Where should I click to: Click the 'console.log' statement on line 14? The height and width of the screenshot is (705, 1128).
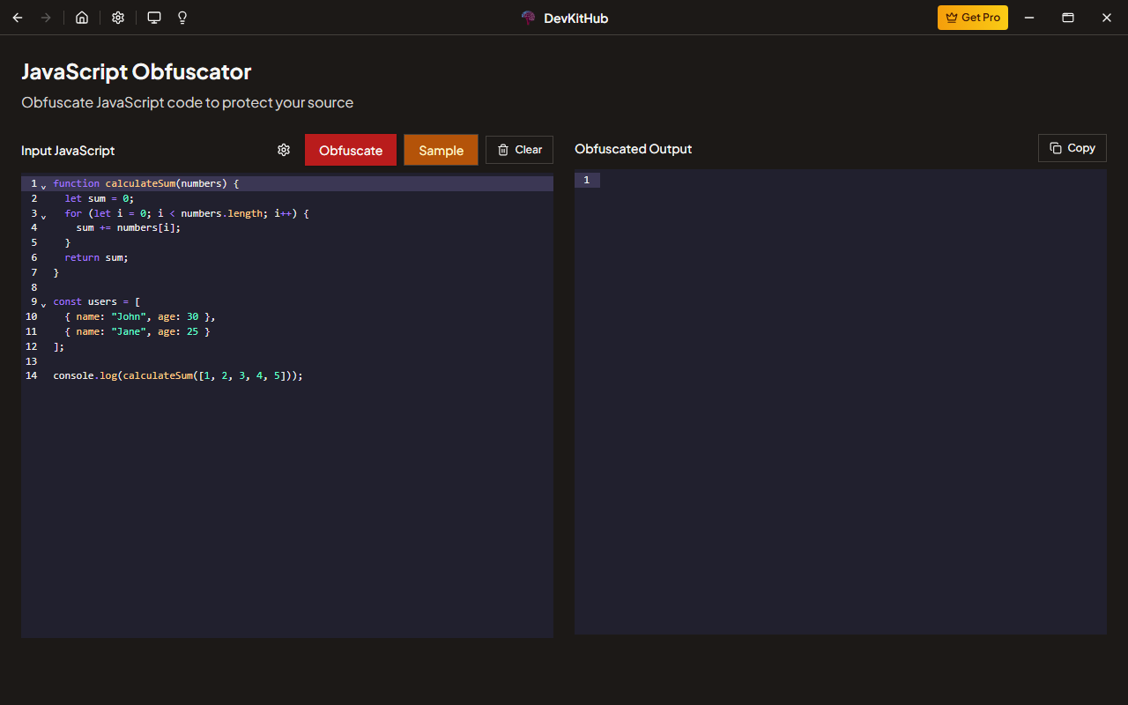(x=178, y=375)
